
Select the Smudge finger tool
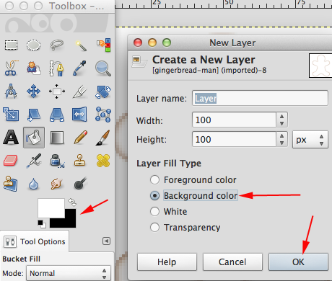pyautogui.click(x=57, y=184)
